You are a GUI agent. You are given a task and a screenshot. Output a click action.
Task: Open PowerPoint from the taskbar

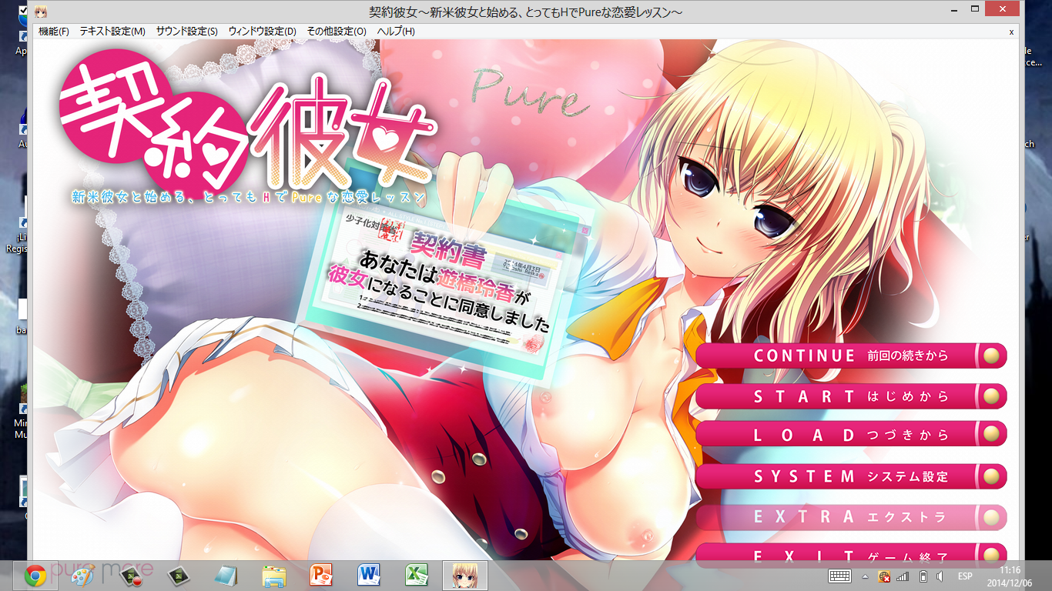point(320,576)
